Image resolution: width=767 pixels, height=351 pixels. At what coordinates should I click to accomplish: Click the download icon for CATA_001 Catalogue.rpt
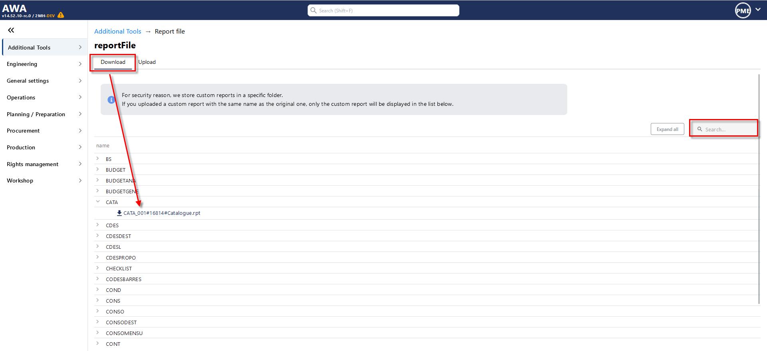pos(119,213)
